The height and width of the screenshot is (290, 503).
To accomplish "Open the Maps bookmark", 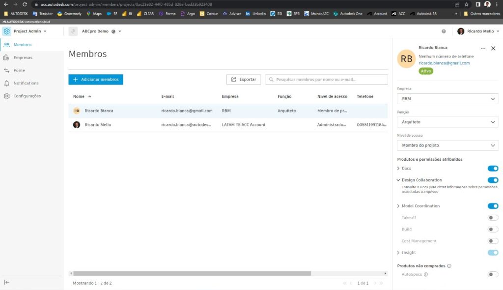I will pyautogui.click(x=94, y=13).
